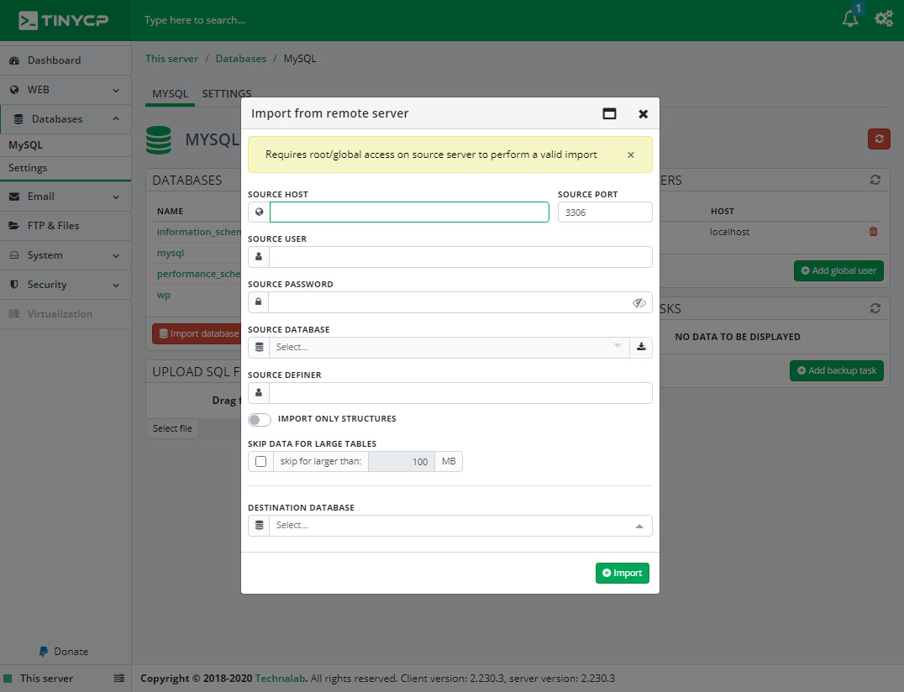Click the TinyCP logo
Viewport: 904px width, 692px height.
(x=63, y=20)
